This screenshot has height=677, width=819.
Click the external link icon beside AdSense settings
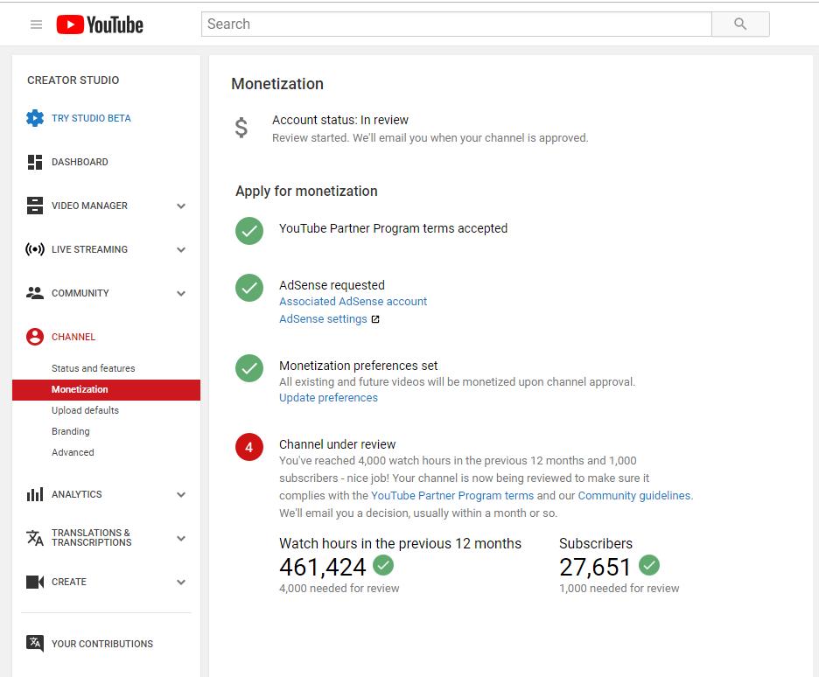coord(375,319)
